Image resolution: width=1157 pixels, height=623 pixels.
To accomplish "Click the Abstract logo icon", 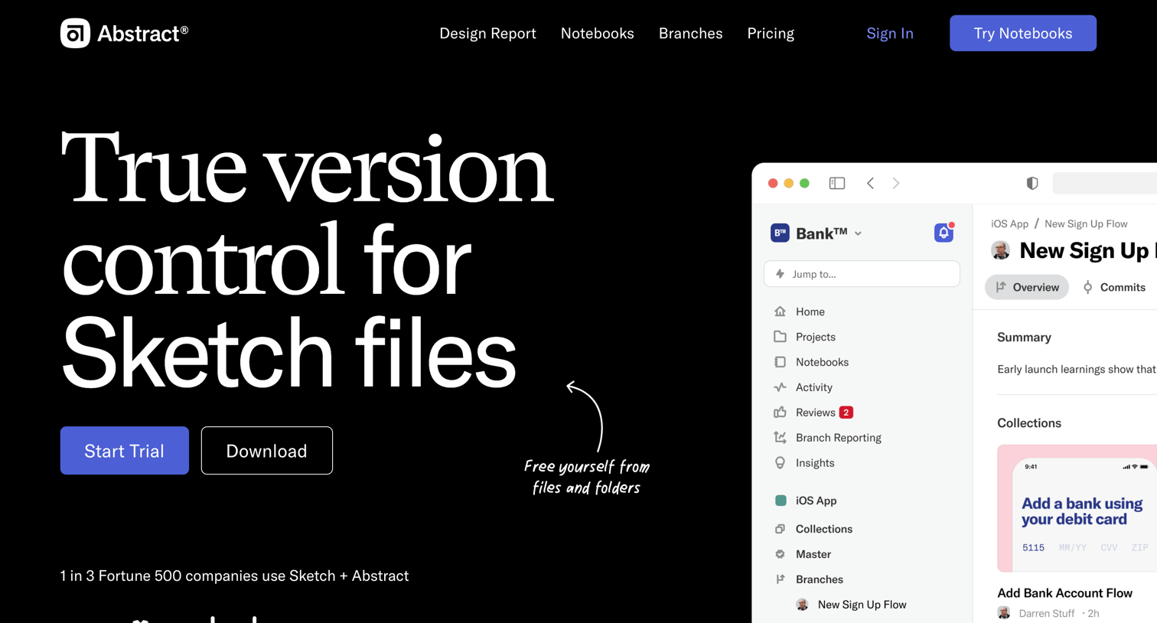I will pyautogui.click(x=75, y=33).
